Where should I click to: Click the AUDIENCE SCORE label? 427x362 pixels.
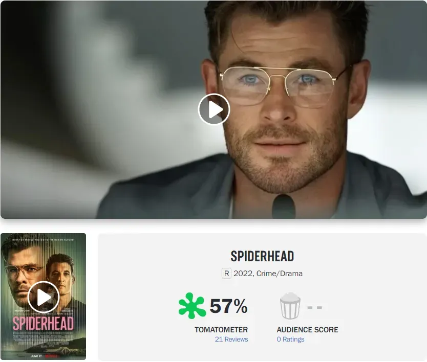308,330
